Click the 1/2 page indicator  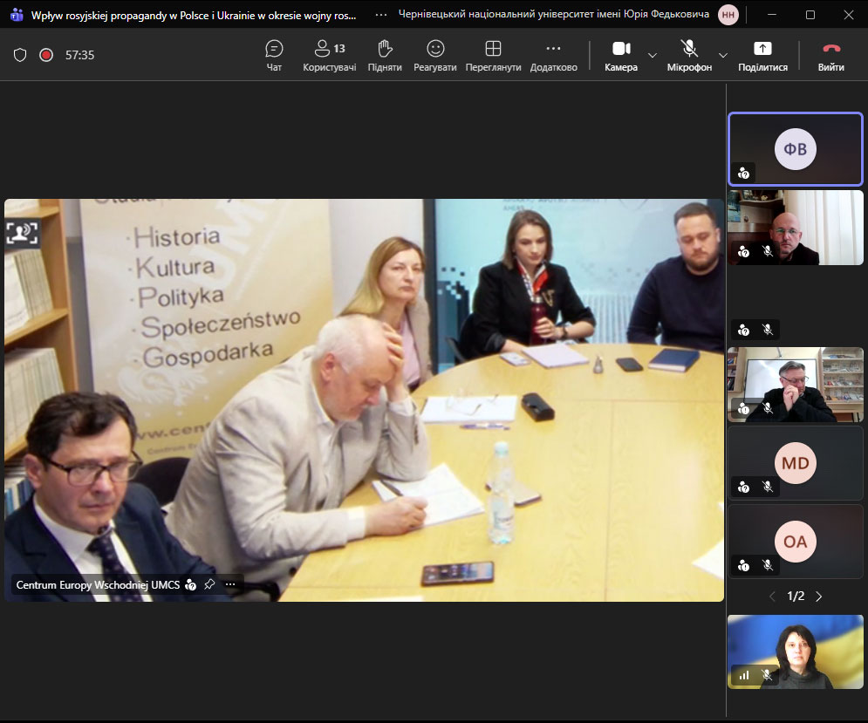(x=796, y=597)
